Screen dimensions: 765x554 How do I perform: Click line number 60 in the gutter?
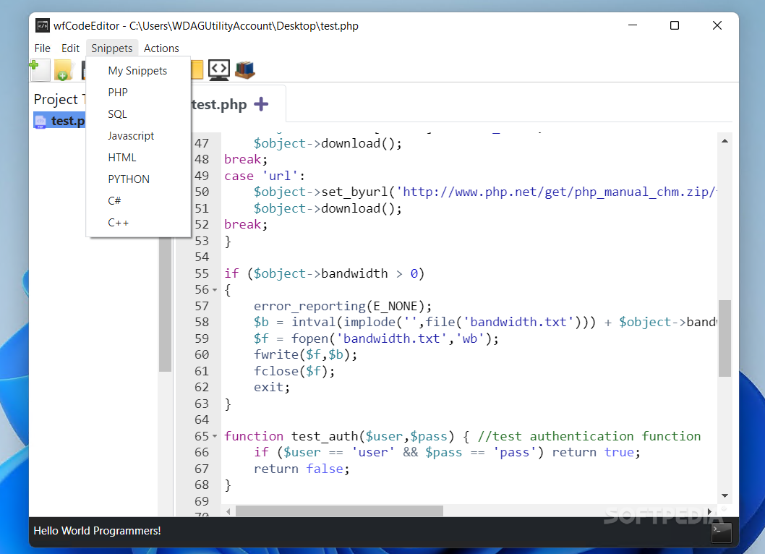point(202,355)
